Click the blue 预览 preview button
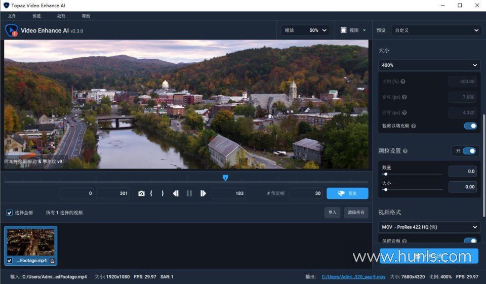This screenshot has height=284, width=486. coord(347,193)
